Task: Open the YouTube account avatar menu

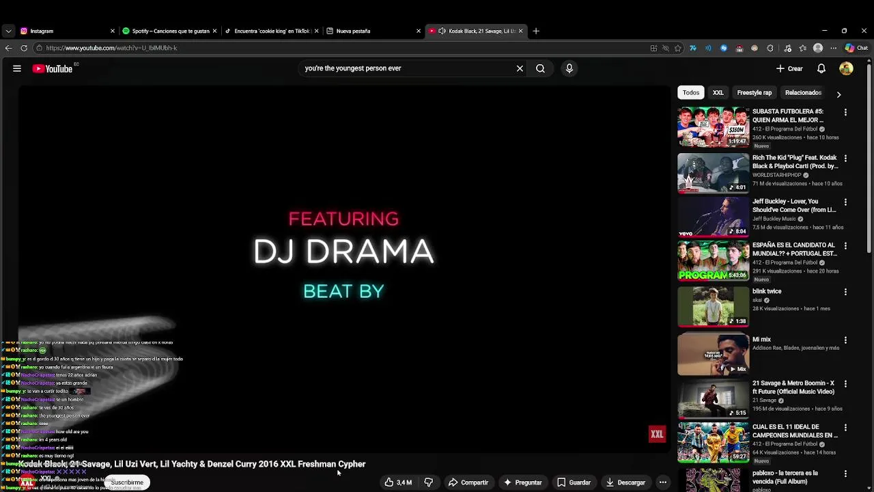Action: [846, 68]
